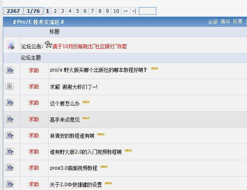This screenshot has height=190, width=247.
Task: Show all threads via 全部 filter
Action: (x=213, y=22)
